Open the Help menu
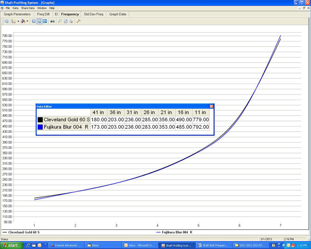The image size is (311, 249). click(52, 8)
